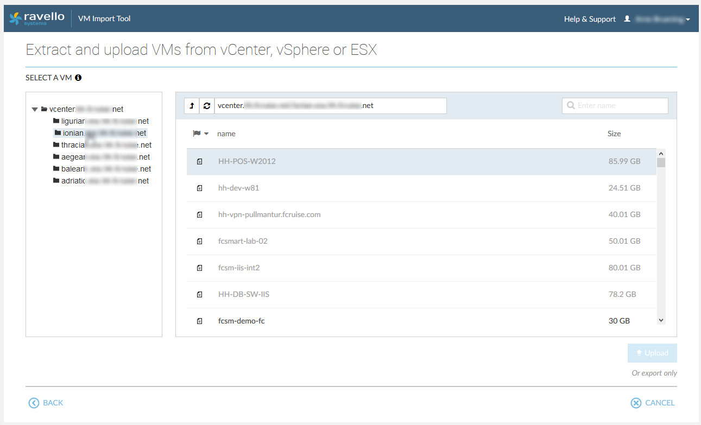Select the fcsm-iis-int2 VM
The image size is (701, 425).
tap(421, 268)
